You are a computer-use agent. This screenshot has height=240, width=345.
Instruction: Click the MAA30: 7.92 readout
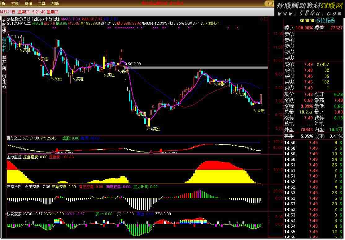[92, 19]
